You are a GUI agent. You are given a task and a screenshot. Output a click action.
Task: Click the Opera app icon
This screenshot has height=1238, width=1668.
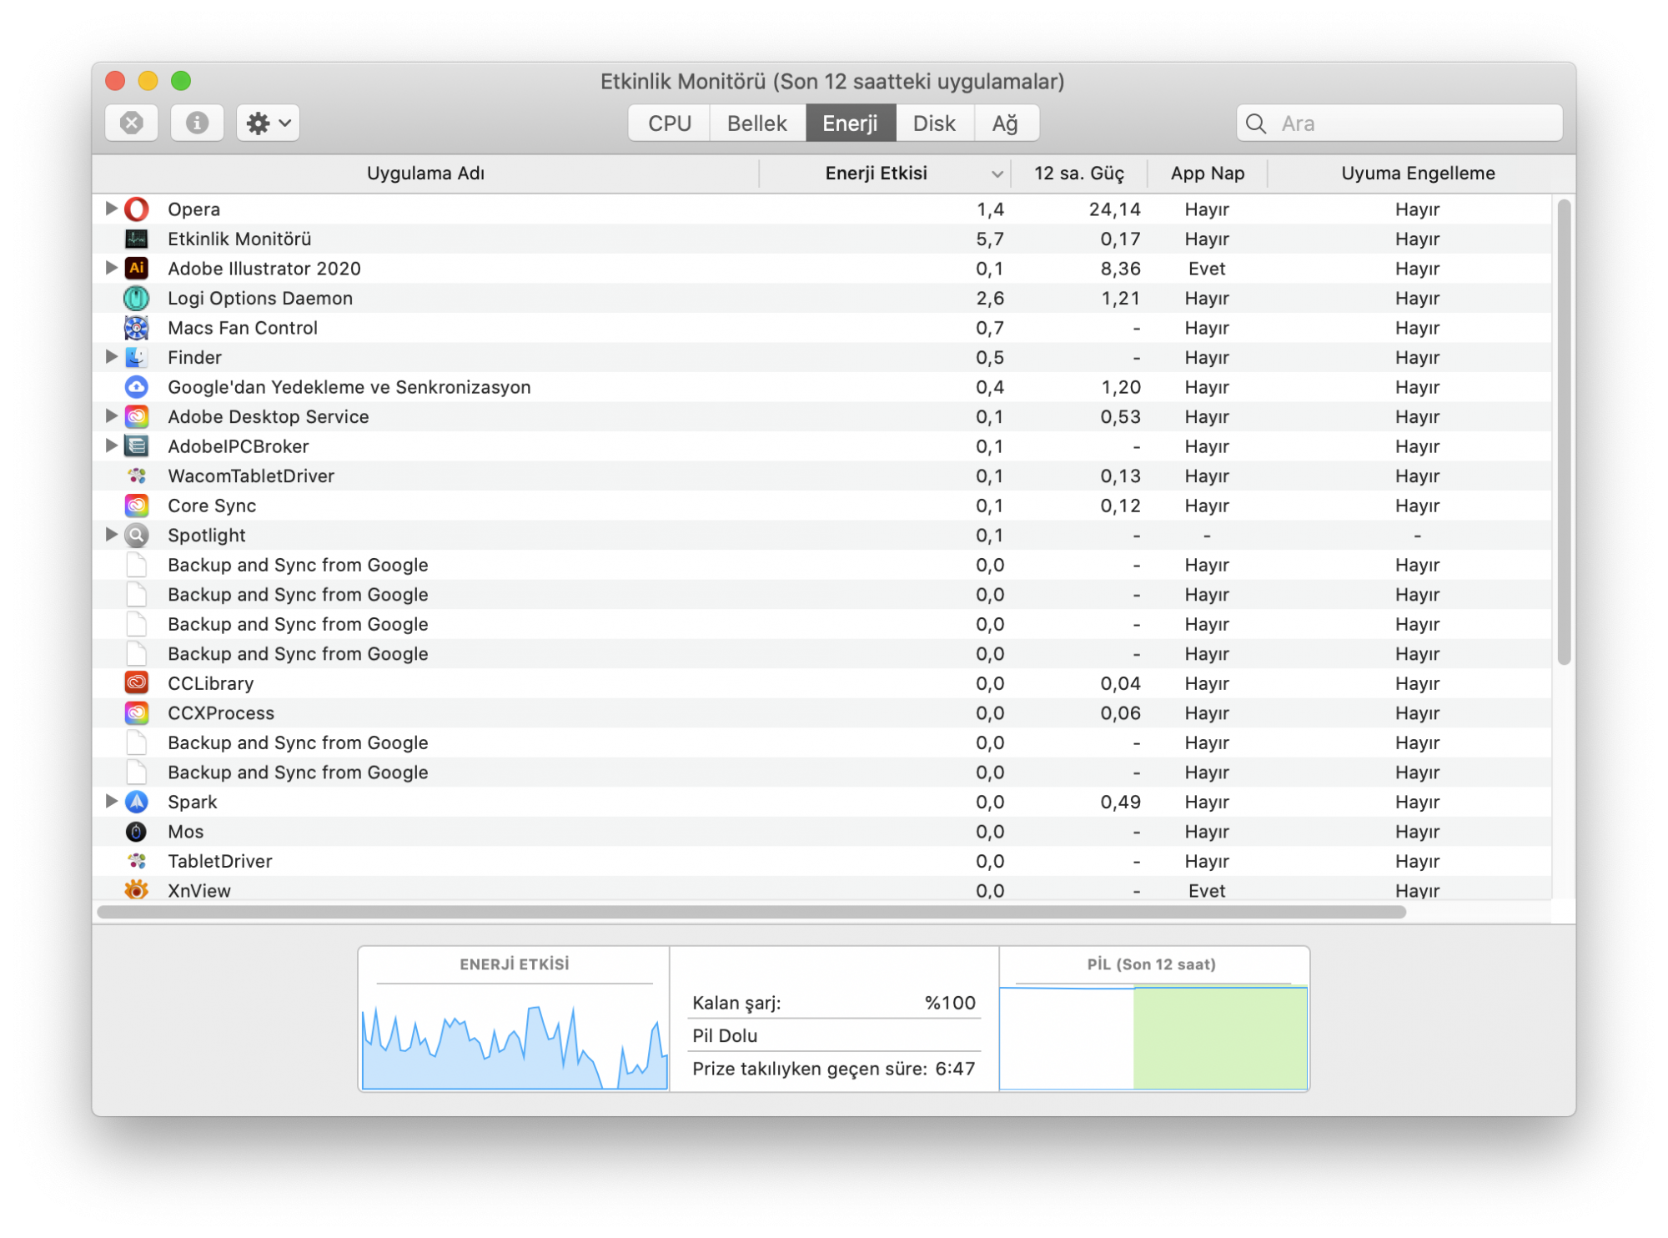pos(137,209)
